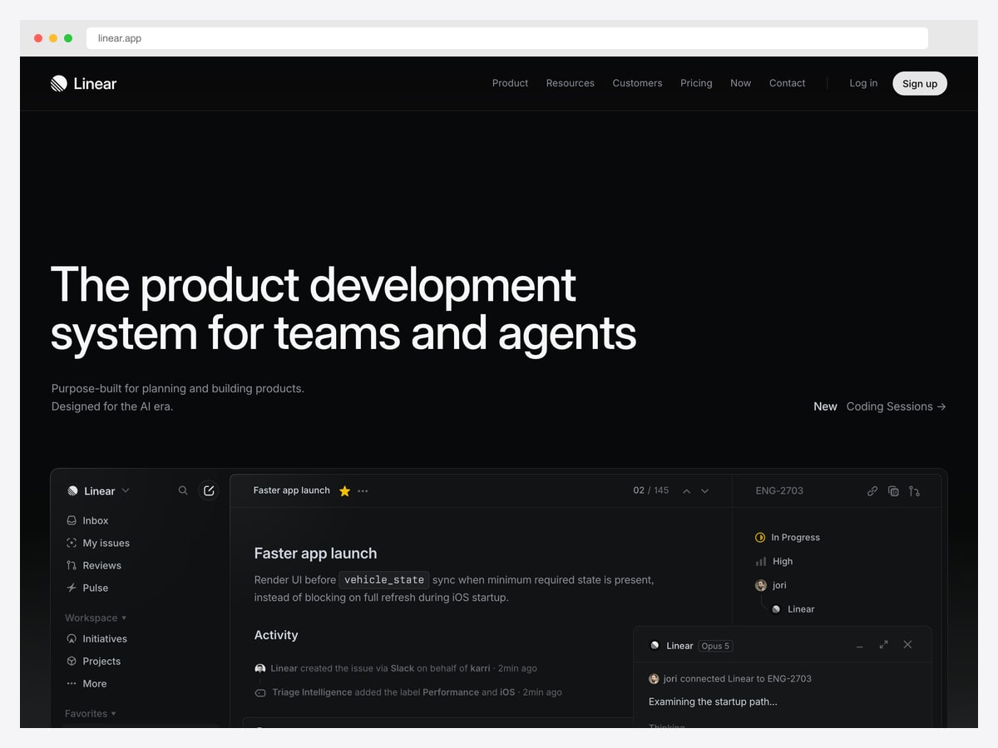
Task: Click the browser green maximize dot
Action: (68, 38)
